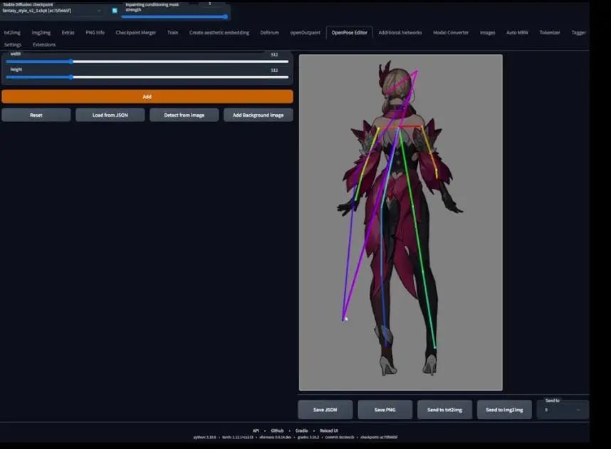The image size is (611, 449).
Task: Adjust the height slider handle
Action: coord(71,77)
